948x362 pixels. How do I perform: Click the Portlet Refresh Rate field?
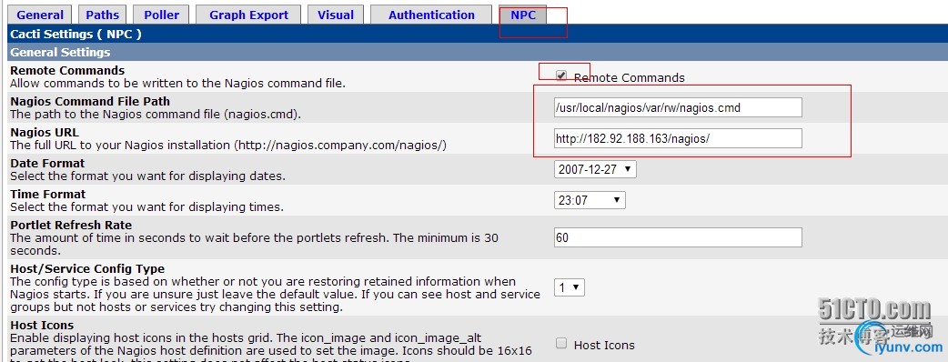[678, 237]
